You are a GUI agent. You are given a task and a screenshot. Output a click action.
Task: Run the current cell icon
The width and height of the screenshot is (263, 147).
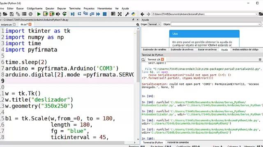(x=46, y=14)
